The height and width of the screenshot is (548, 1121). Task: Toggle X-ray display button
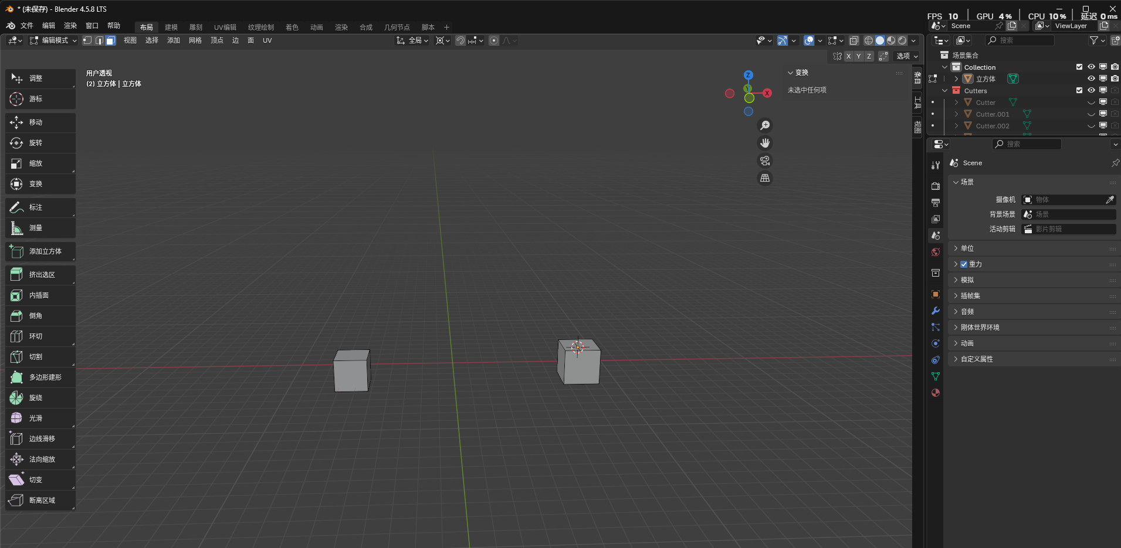tap(854, 40)
